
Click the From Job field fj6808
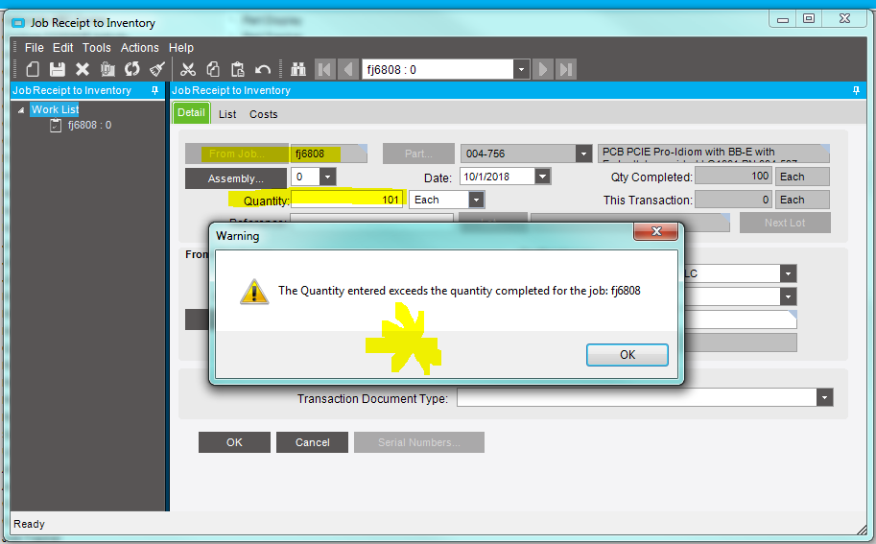click(x=329, y=154)
